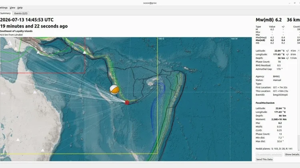Click the First Location value O.T. + 7m 32s

tap(280, 88)
